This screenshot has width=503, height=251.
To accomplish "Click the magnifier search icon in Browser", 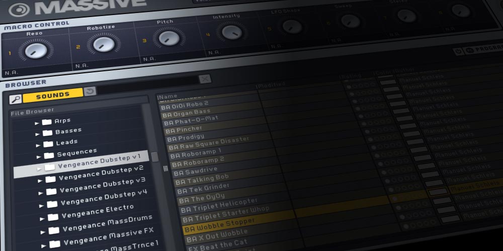I will (x=16, y=99).
